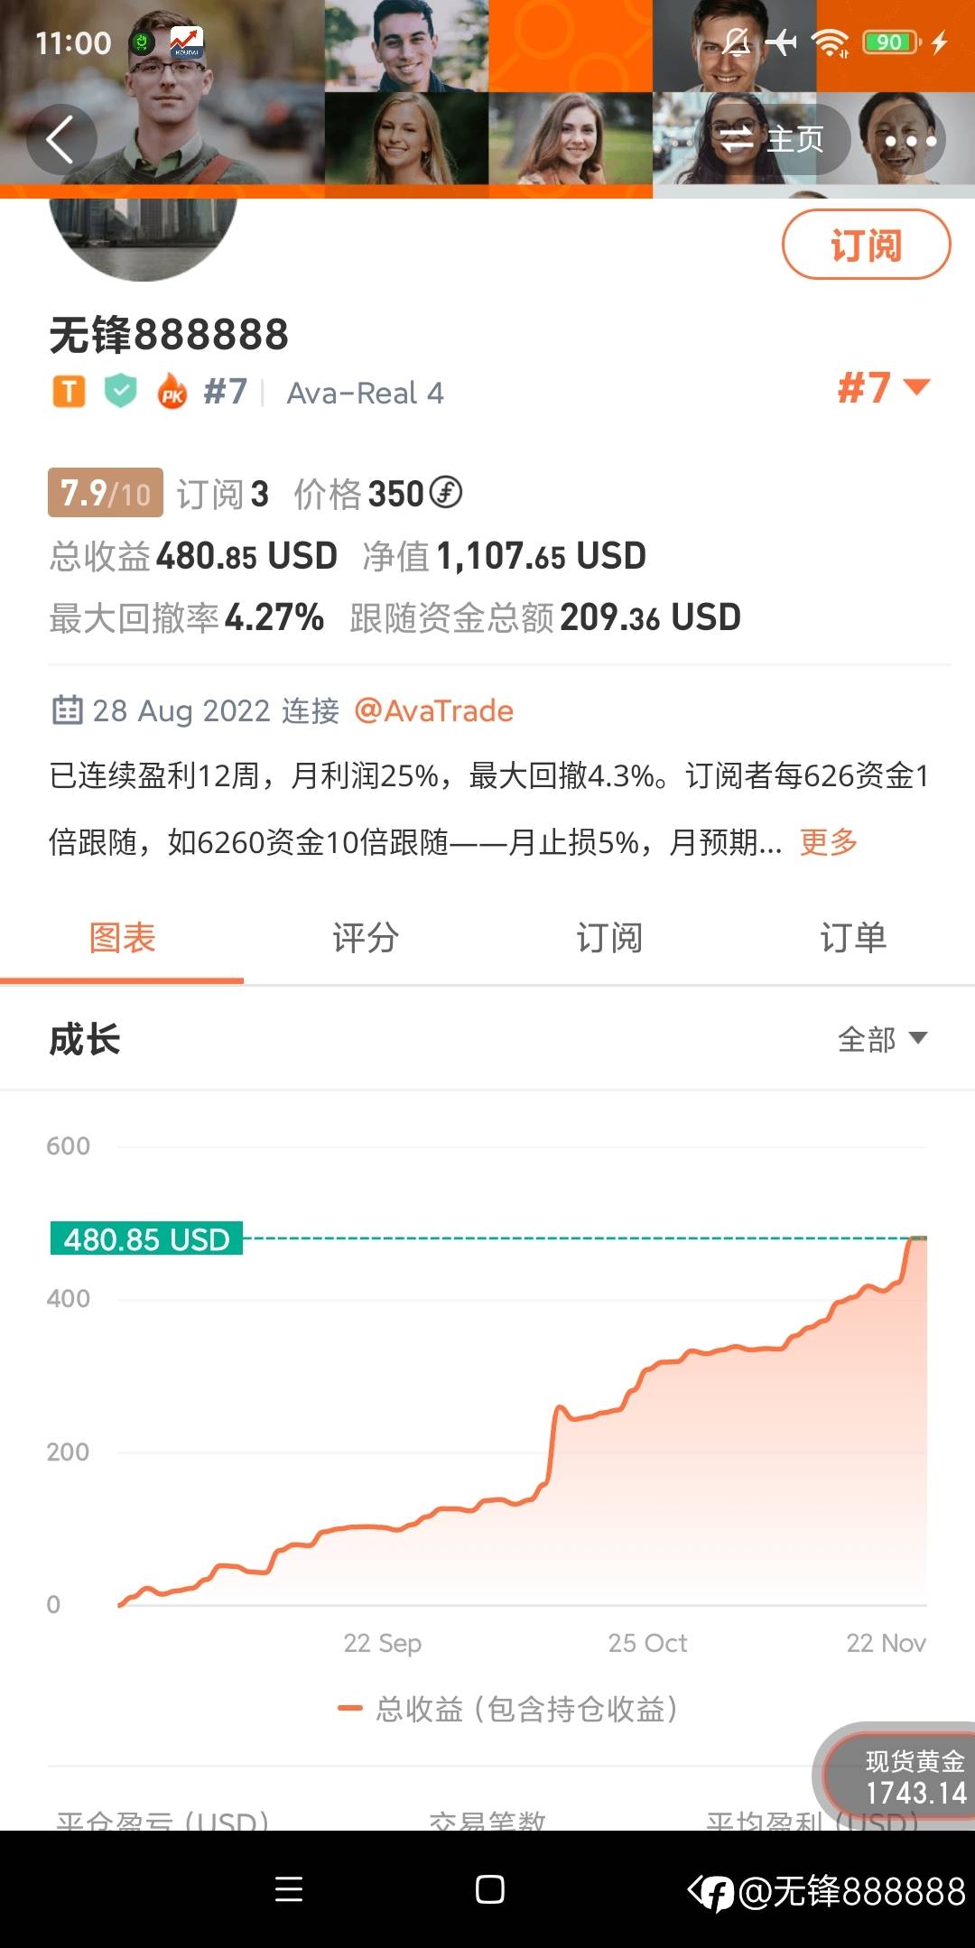Viewport: 975px width, 1948px height.
Task: Tap the 480.85 USD chart value label
Action: [x=146, y=1239]
